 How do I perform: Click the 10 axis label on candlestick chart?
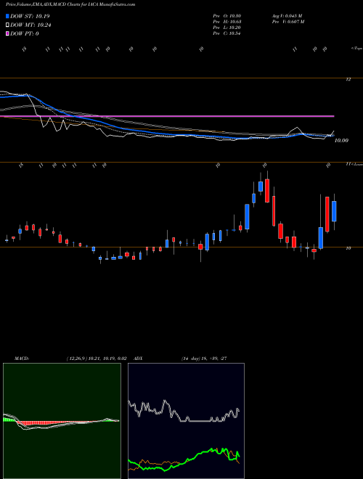(x=348, y=248)
